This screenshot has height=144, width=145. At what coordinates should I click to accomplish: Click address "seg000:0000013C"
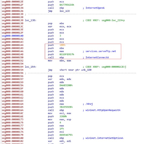coord(13,27)
